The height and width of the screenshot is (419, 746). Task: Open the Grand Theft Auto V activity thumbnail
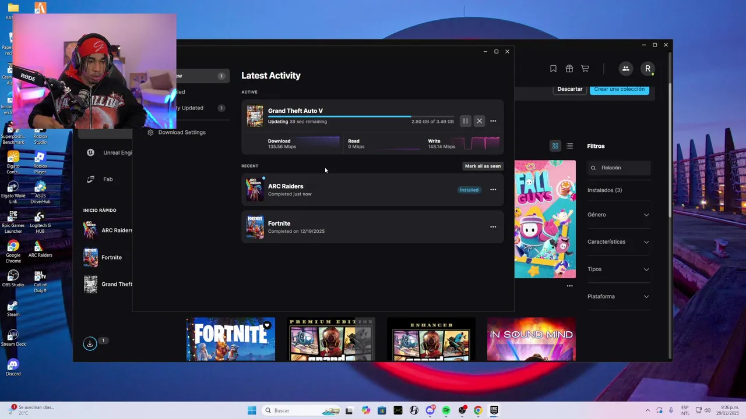pyautogui.click(x=255, y=116)
